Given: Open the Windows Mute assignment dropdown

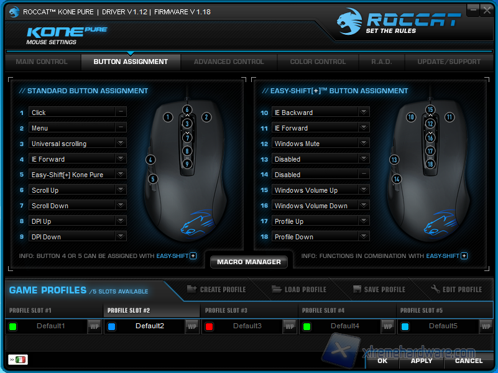Looking at the screenshot, I should pos(364,143).
